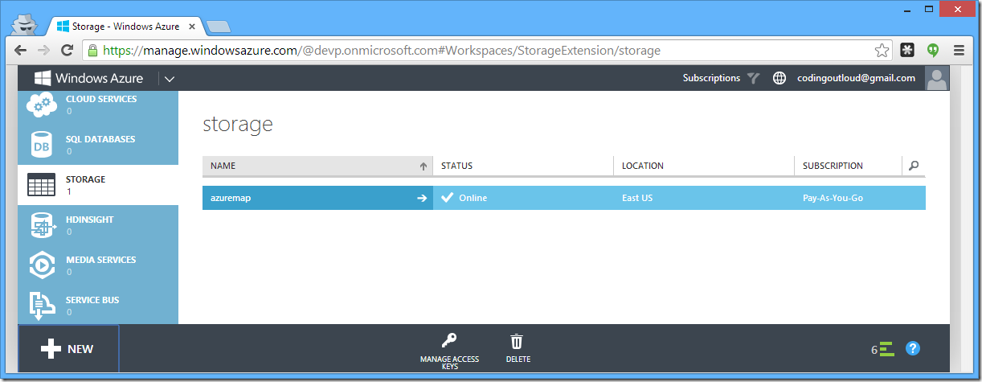Reload the page with the refresh button

tap(68, 50)
